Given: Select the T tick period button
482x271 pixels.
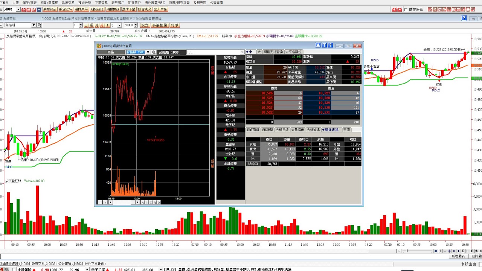Looking at the screenshot, I should (107, 25).
